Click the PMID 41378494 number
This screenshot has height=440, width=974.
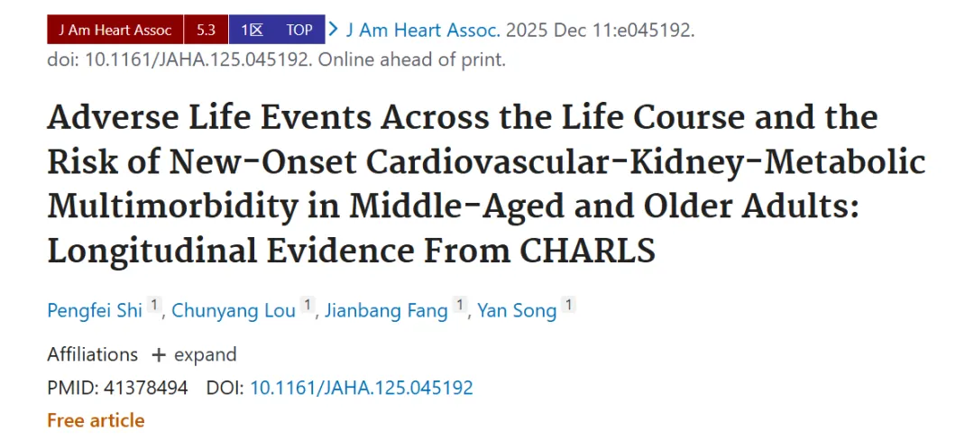point(145,389)
